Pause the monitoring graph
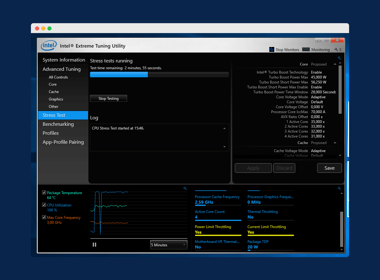380x280 pixels. (x=94, y=244)
